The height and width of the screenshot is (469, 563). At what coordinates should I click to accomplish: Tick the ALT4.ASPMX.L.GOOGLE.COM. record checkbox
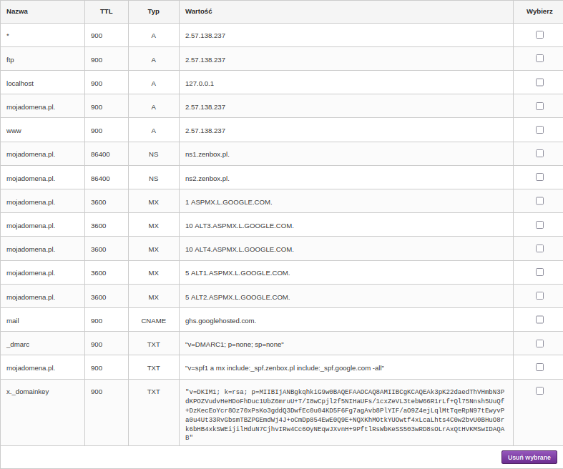[x=539, y=249]
